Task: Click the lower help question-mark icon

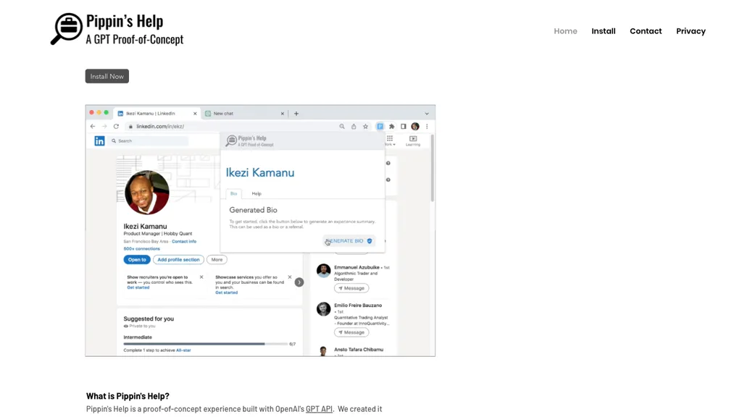Action: (x=388, y=180)
